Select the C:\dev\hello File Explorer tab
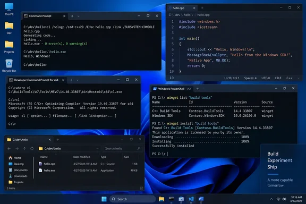Viewport: 306px width, 204px height. pyautogui.click(x=29, y=140)
